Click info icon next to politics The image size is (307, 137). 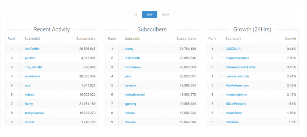(x=21, y=58)
